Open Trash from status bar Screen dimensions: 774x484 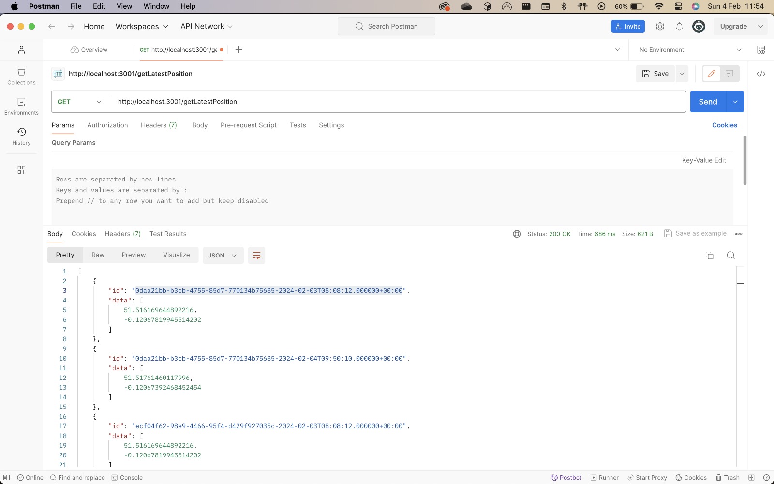728,478
